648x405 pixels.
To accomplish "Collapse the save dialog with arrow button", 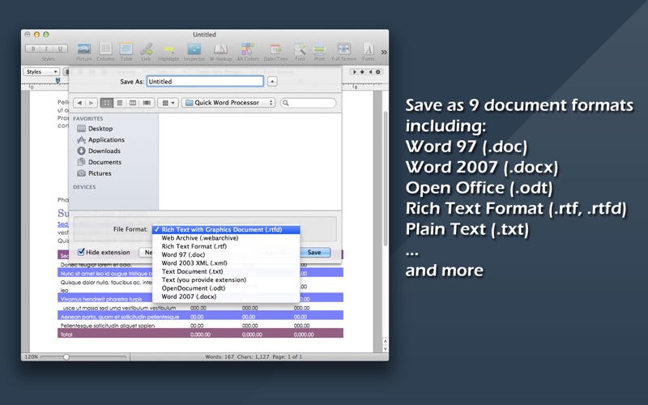I will [x=272, y=82].
